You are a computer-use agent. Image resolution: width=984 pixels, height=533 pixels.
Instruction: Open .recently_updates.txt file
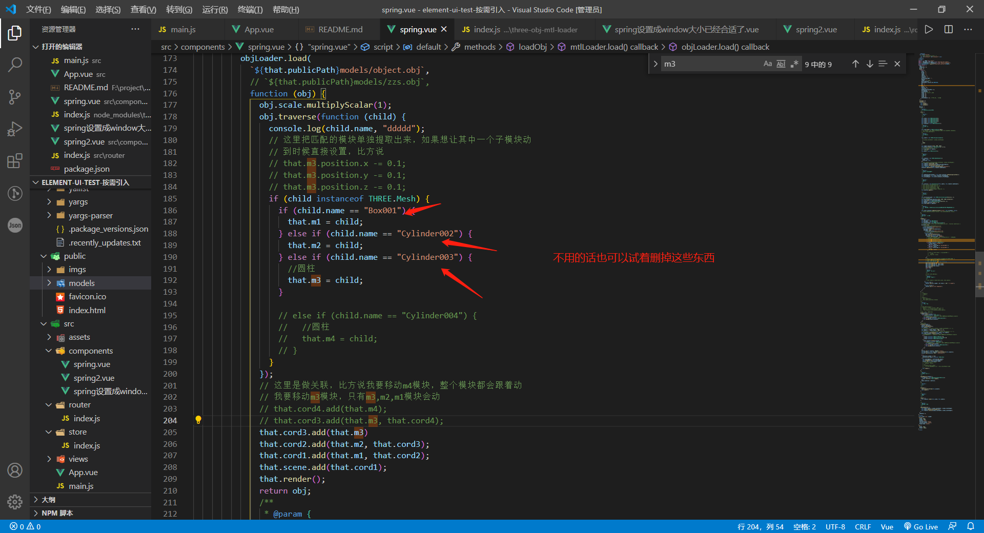point(105,242)
